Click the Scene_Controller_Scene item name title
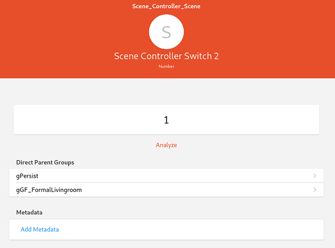The image size is (335, 248). 166,6
